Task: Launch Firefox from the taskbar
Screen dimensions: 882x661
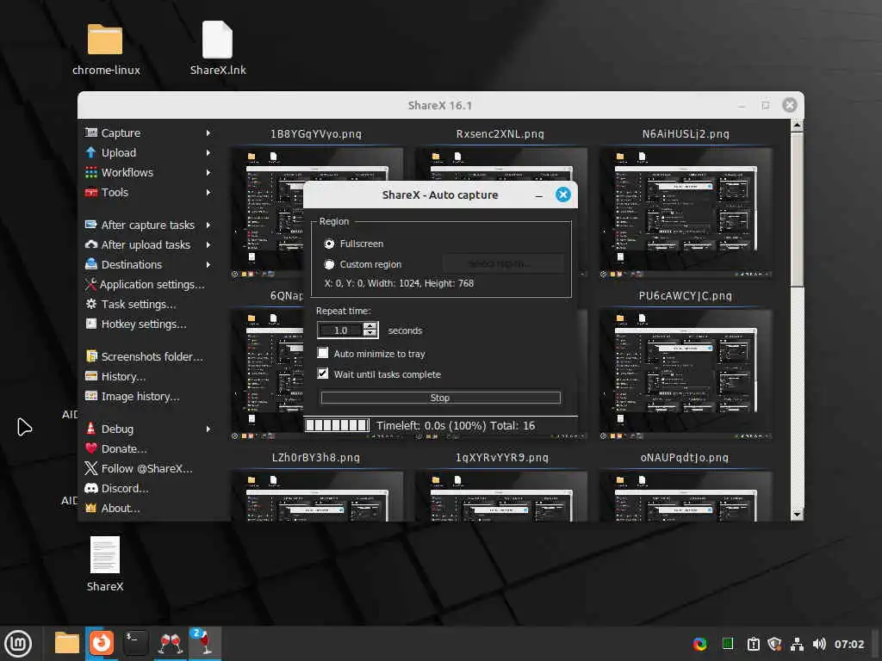Action: 102,643
